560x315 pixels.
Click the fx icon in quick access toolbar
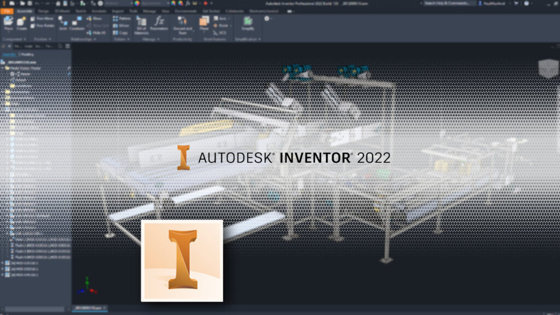click(x=188, y=4)
